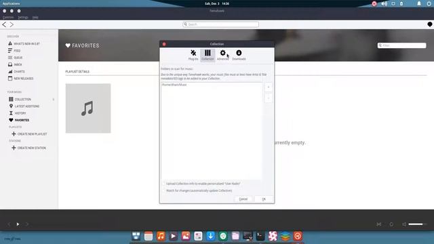The image size is (434, 244).
Task: Open the Videos app in dock
Action: pyautogui.click(x=174, y=236)
